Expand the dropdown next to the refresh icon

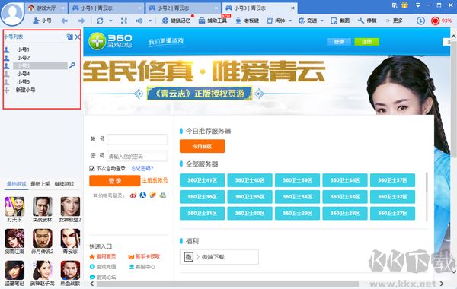tap(110, 21)
